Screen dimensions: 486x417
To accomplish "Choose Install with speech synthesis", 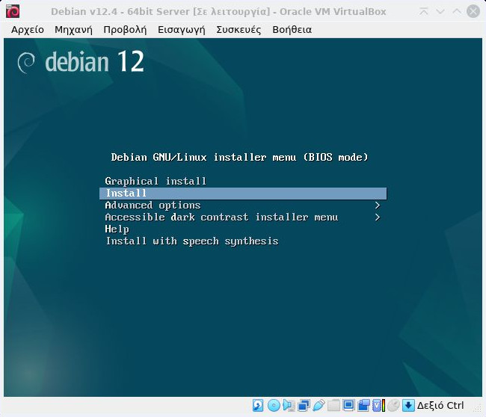I will 191,241.
